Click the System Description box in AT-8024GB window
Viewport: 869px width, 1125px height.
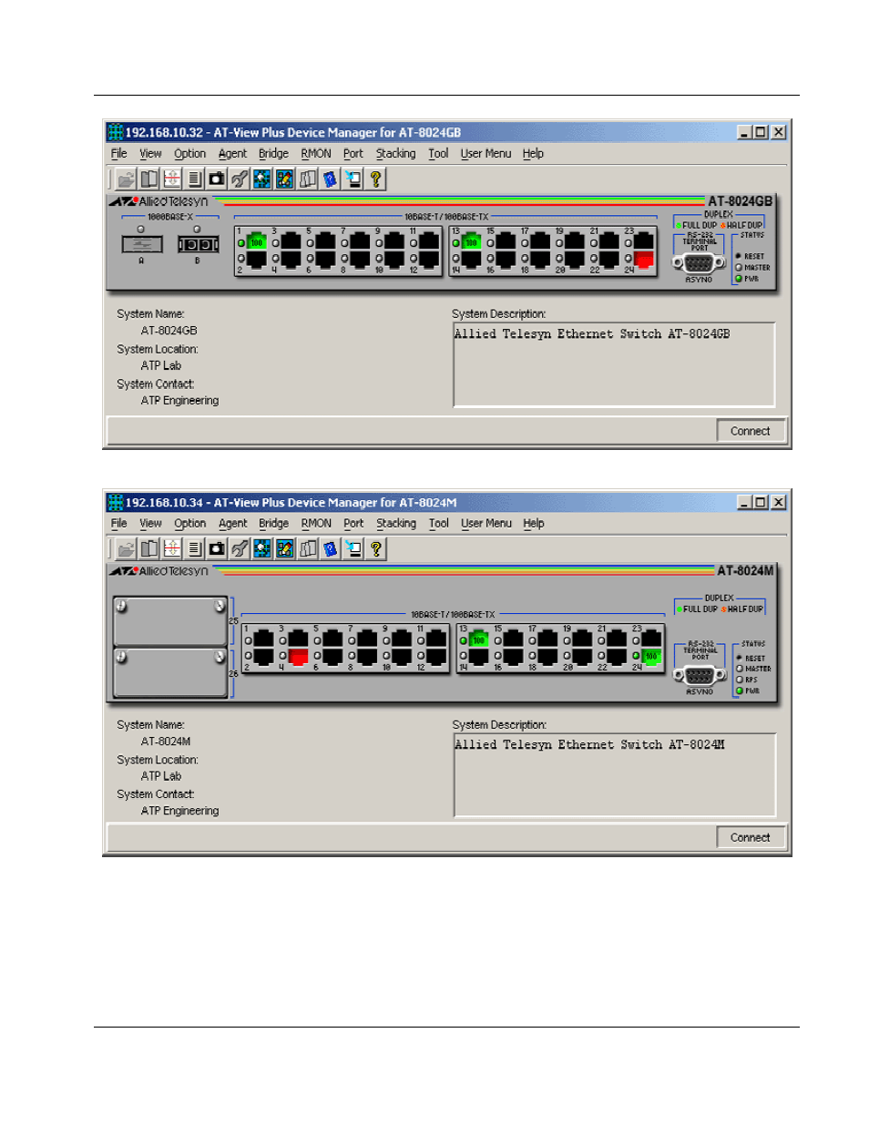614,364
